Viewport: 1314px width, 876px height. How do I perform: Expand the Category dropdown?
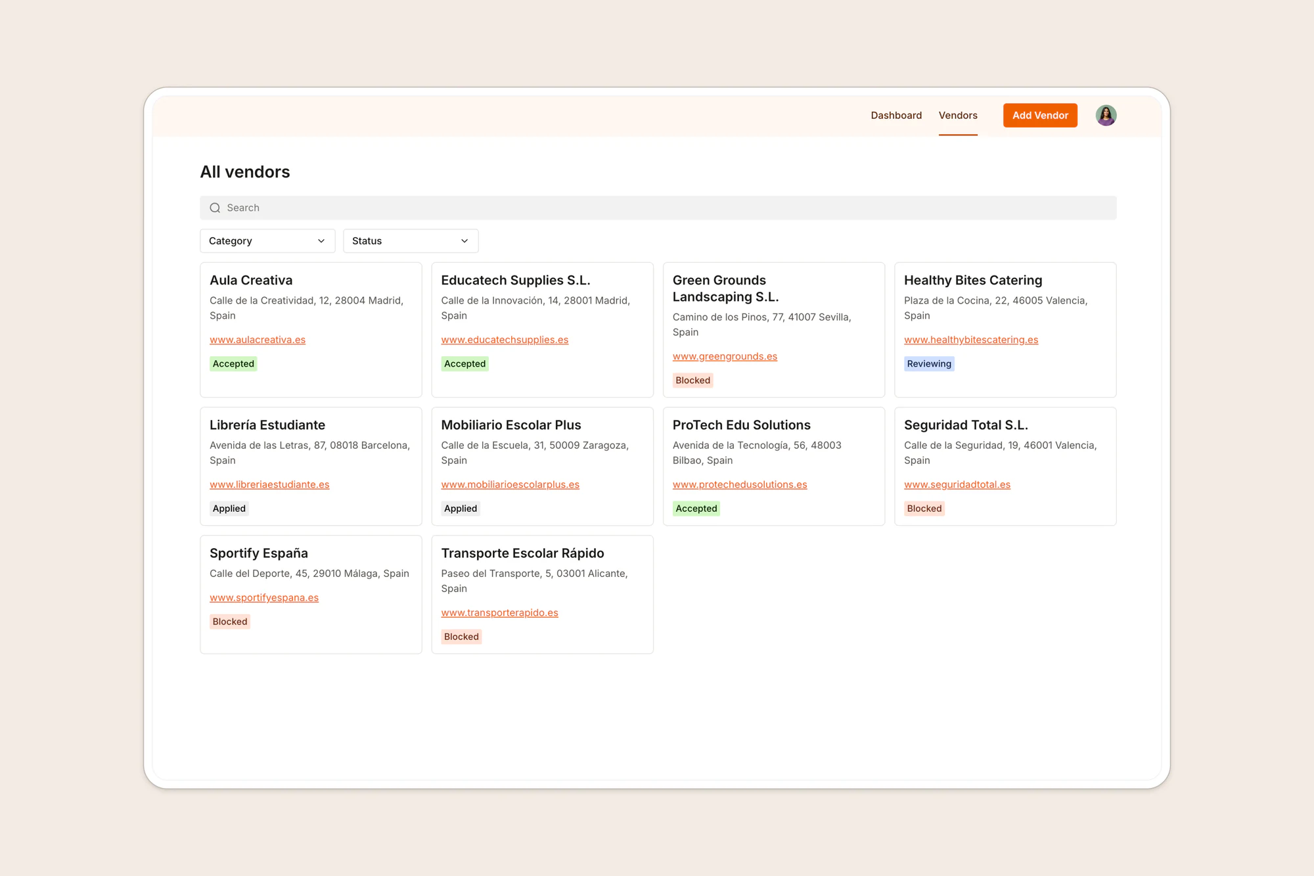(267, 241)
